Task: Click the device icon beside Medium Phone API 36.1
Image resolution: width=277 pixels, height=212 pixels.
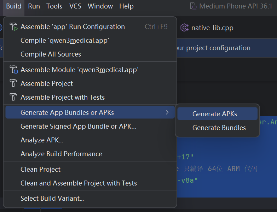Action: click(x=193, y=6)
